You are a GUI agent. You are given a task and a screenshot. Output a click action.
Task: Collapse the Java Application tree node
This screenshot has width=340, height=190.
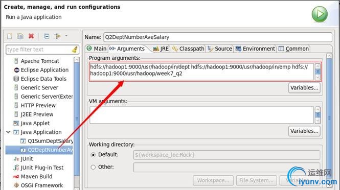[9, 132]
